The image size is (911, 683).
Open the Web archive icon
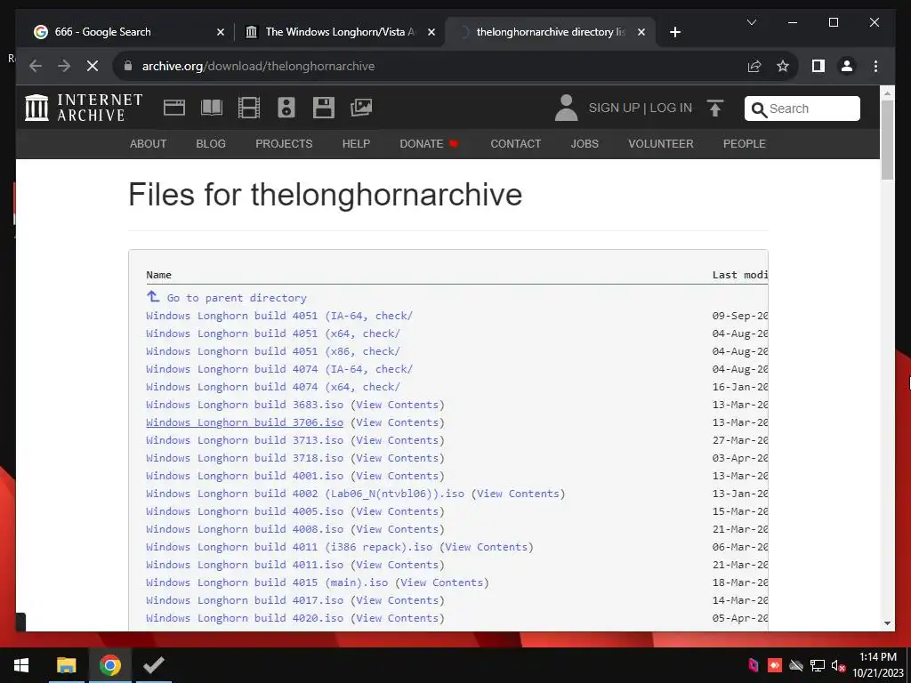(173, 108)
